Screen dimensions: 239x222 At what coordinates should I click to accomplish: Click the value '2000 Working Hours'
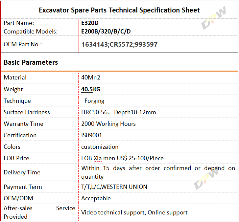click(x=108, y=124)
